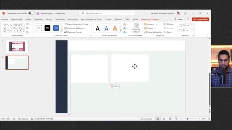The image size is (232, 130).
Task: Open the Animações tab
Action: tap(72, 19)
